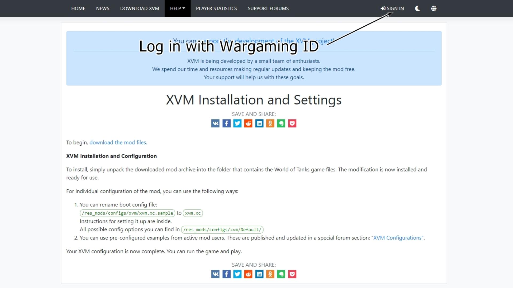This screenshot has height=288, width=513.
Task: Go to the HOME page
Action: 78,9
